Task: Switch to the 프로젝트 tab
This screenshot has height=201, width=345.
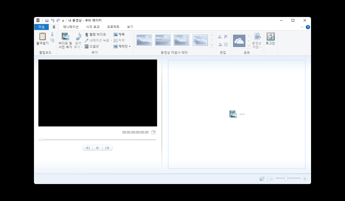Action: coord(113,27)
